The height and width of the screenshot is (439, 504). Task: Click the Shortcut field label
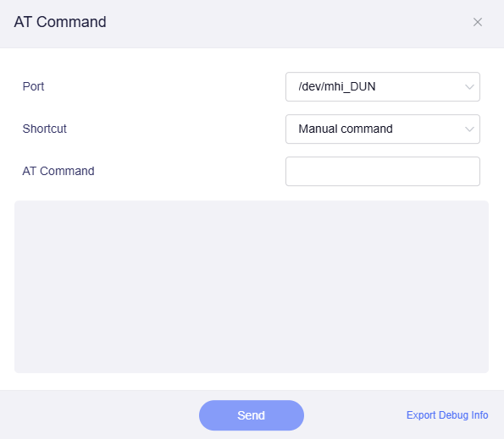pyautogui.click(x=44, y=129)
